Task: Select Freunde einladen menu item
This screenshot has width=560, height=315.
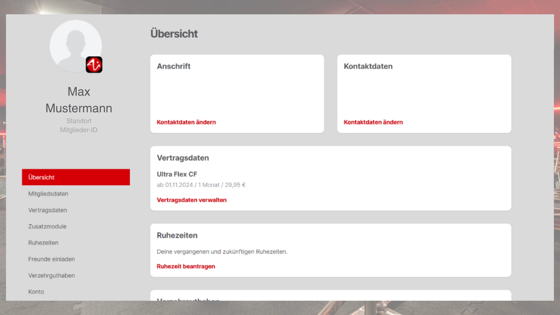Action: click(x=51, y=259)
